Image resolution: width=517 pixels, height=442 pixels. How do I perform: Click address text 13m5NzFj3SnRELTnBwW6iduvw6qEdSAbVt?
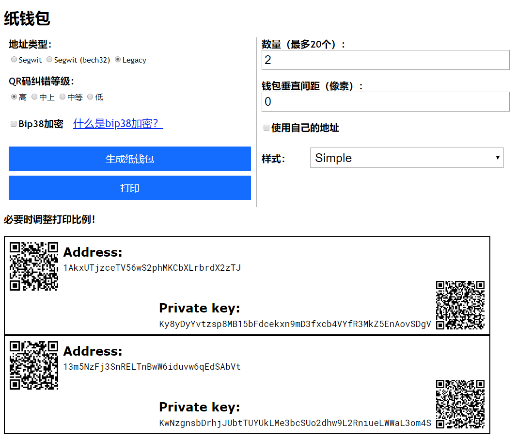pos(152,367)
